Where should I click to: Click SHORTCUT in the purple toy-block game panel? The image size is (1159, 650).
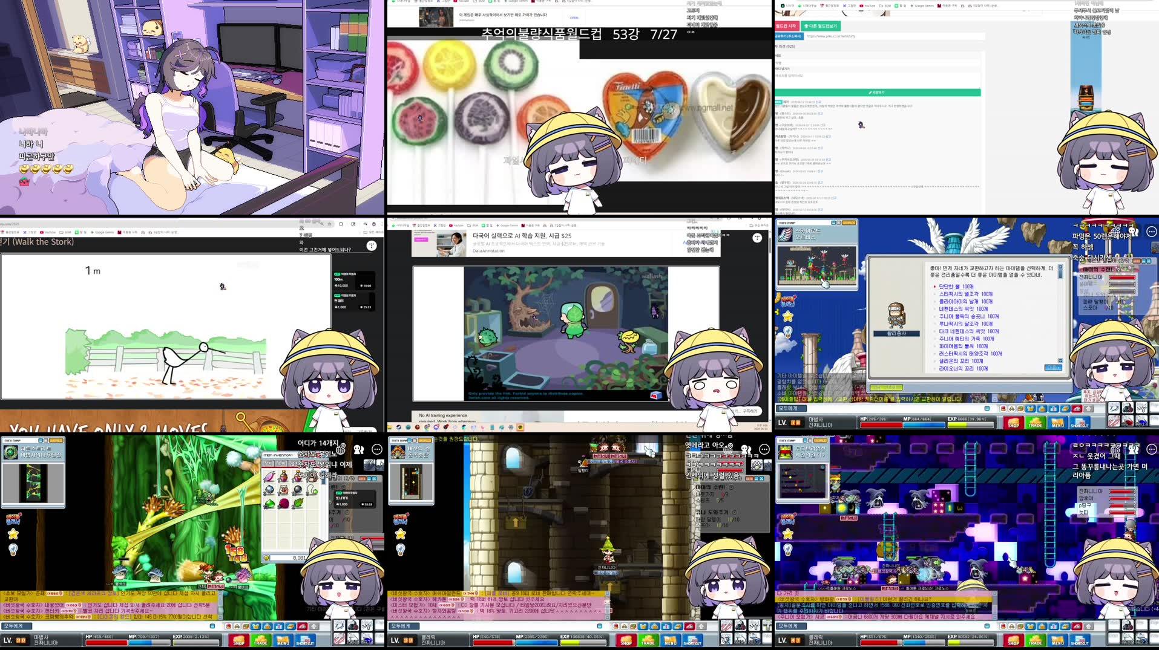[x=1079, y=640]
